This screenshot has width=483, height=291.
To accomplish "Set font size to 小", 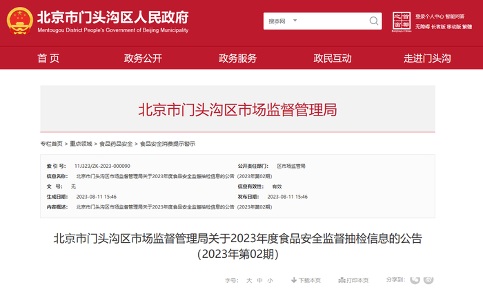I will click(x=270, y=280).
